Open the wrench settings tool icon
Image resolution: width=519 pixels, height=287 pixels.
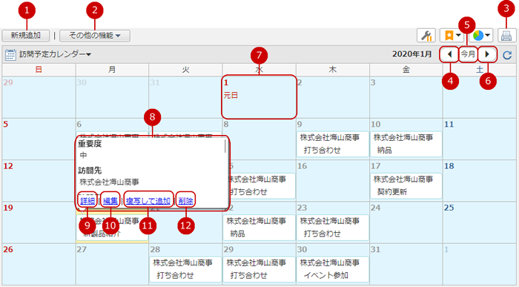(426, 36)
